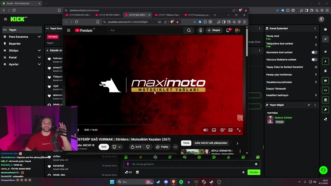The image size is (331, 186).
Task: Toggle Abonelere özel sohbet switch
Action: (314, 52)
